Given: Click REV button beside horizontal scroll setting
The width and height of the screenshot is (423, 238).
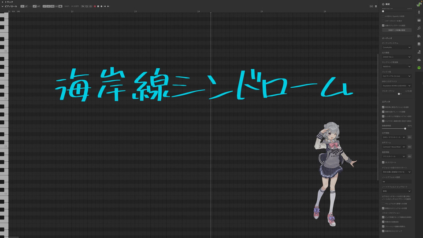Looking at the screenshot, I should [409, 137].
